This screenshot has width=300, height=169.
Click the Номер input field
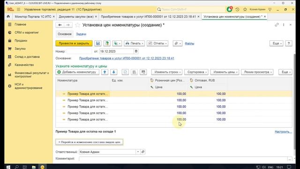click(79, 51)
